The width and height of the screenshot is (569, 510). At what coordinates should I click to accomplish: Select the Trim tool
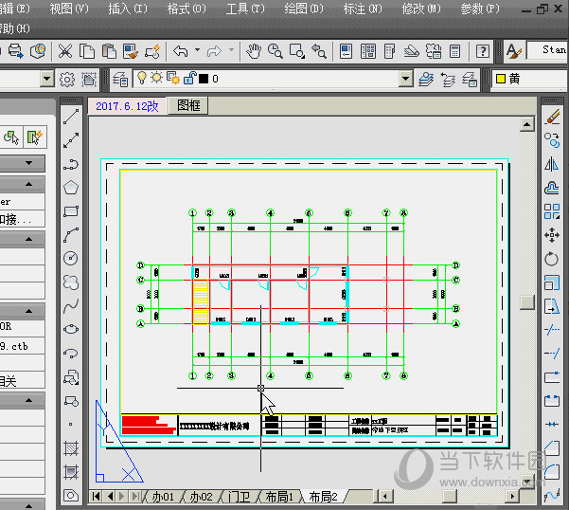552,330
